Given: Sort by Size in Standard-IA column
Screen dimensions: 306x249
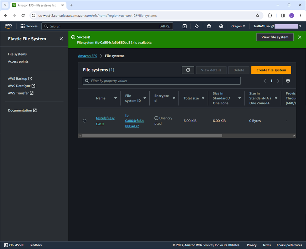Looking at the screenshot, I should 276,98.
